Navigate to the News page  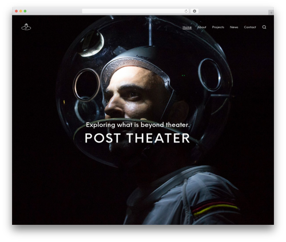click(x=234, y=27)
